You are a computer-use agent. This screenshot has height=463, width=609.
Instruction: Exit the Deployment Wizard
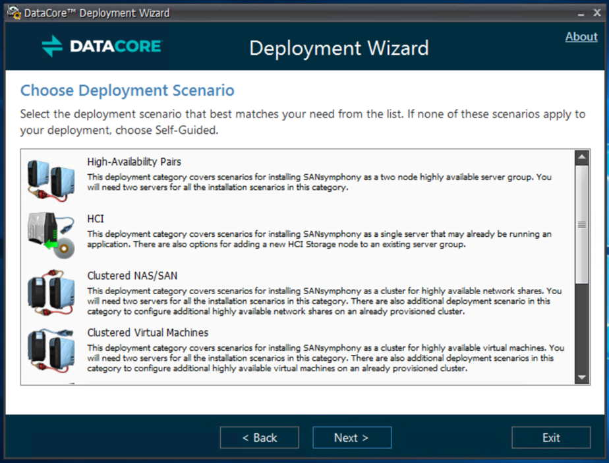[551, 437]
